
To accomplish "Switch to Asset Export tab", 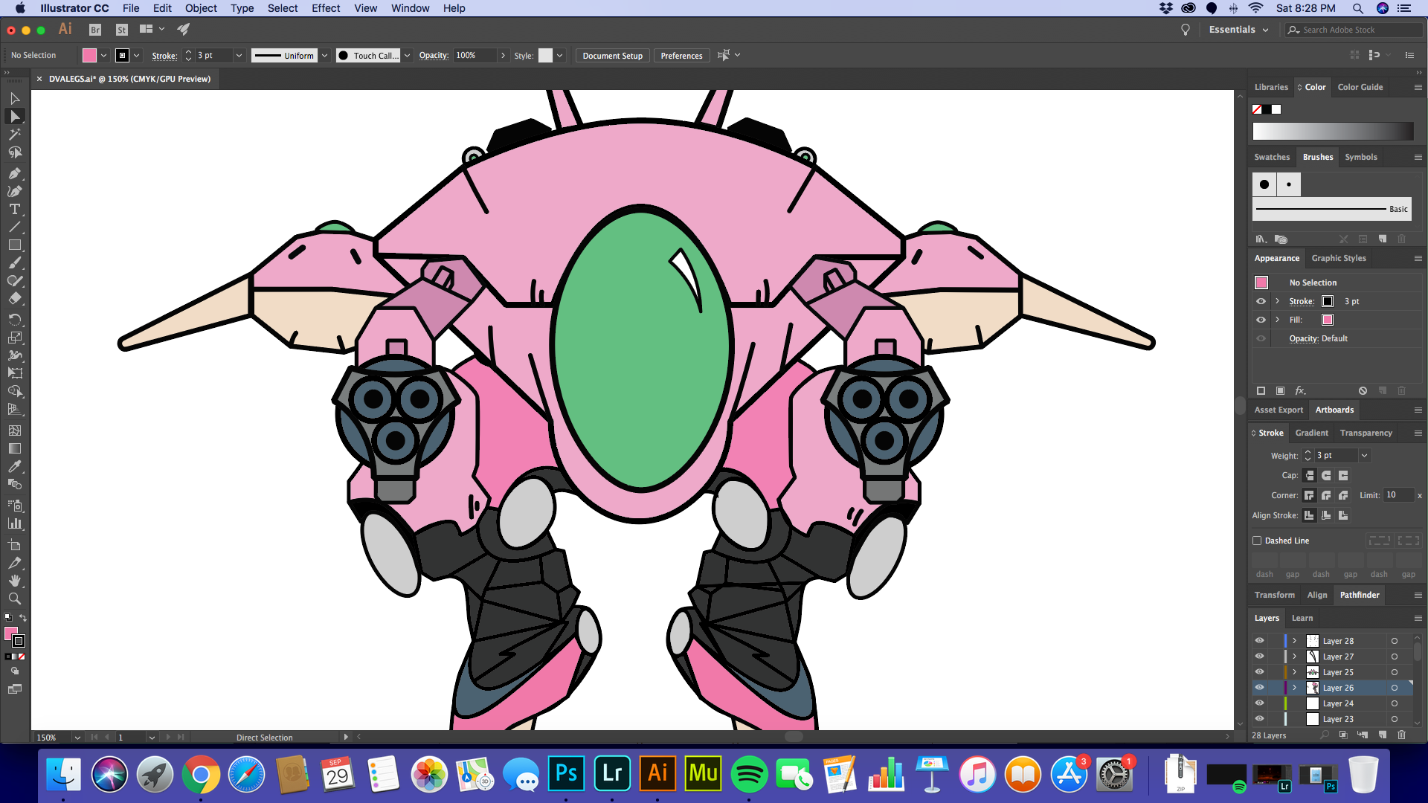I will 1279,410.
